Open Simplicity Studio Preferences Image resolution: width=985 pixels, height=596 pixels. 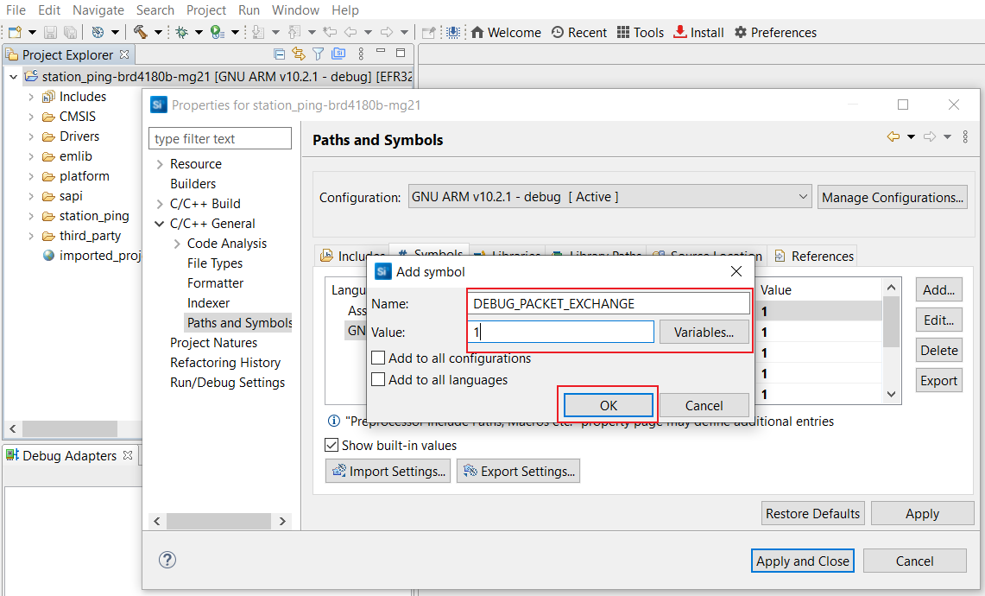pyautogui.click(x=774, y=32)
